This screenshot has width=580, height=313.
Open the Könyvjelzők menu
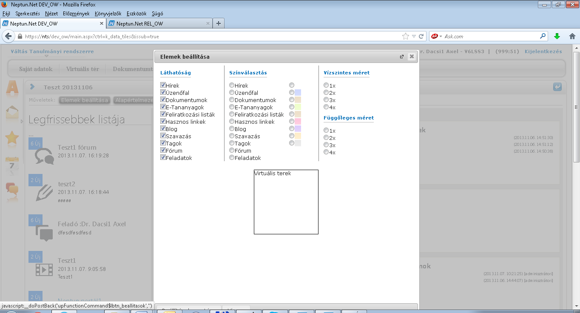[x=108, y=14]
